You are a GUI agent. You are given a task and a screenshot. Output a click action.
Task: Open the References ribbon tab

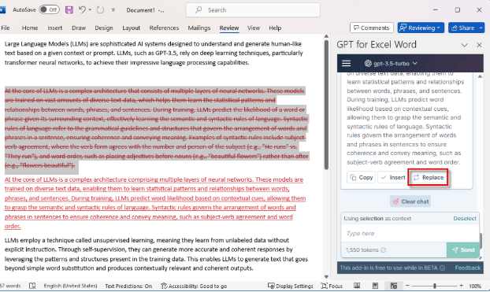coord(164,28)
